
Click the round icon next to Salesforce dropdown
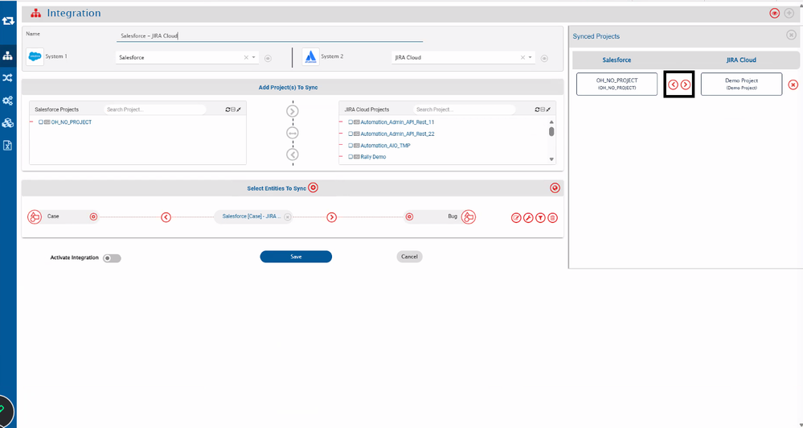pyautogui.click(x=268, y=59)
